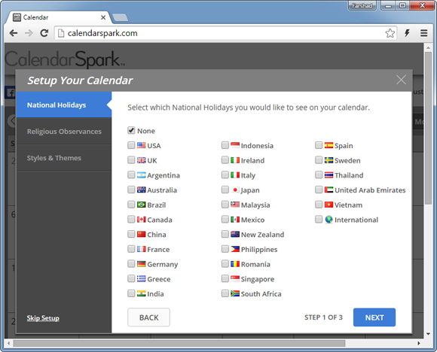Click the browser back arrow
This screenshot has width=437, height=352.
pyautogui.click(x=13, y=33)
